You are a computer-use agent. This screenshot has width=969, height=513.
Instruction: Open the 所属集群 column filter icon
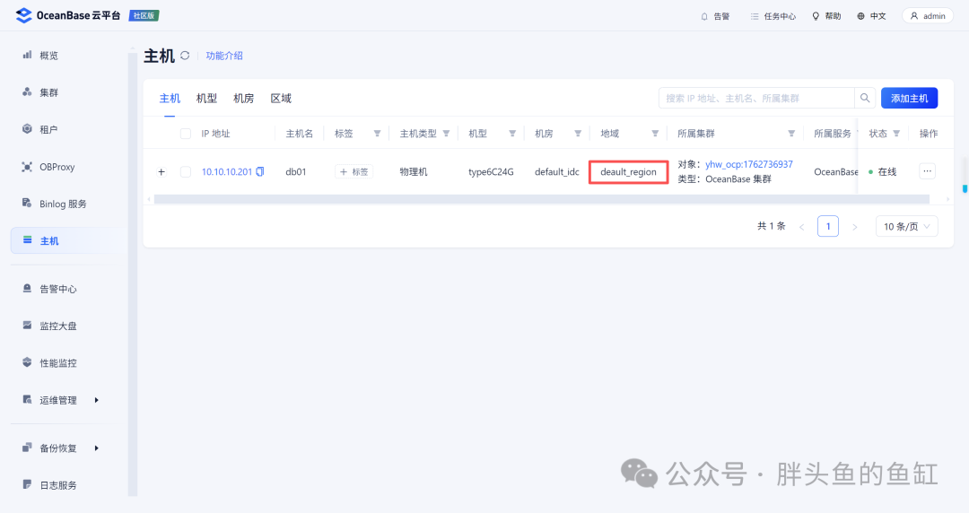pos(791,134)
